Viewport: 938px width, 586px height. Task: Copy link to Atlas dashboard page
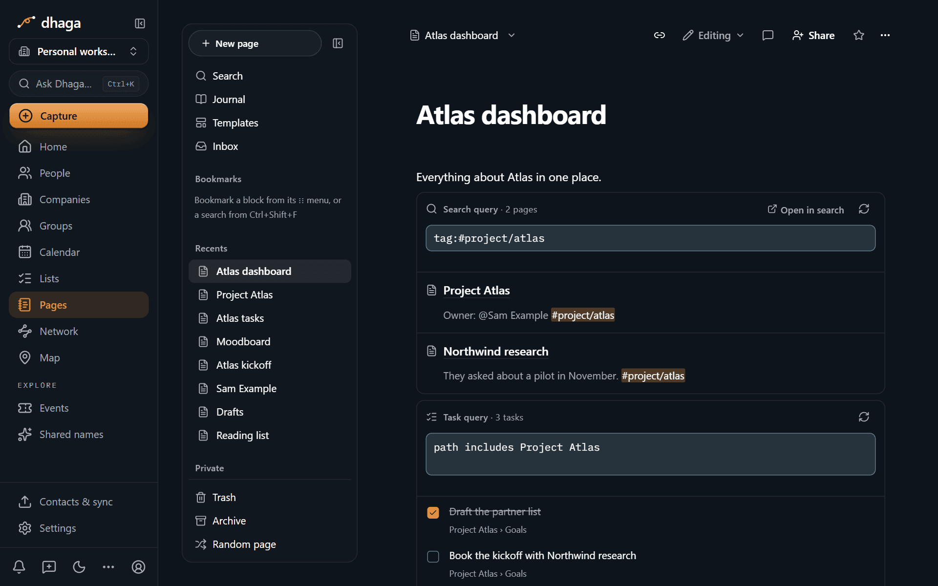pyautogui.click(x=660, y=35)
